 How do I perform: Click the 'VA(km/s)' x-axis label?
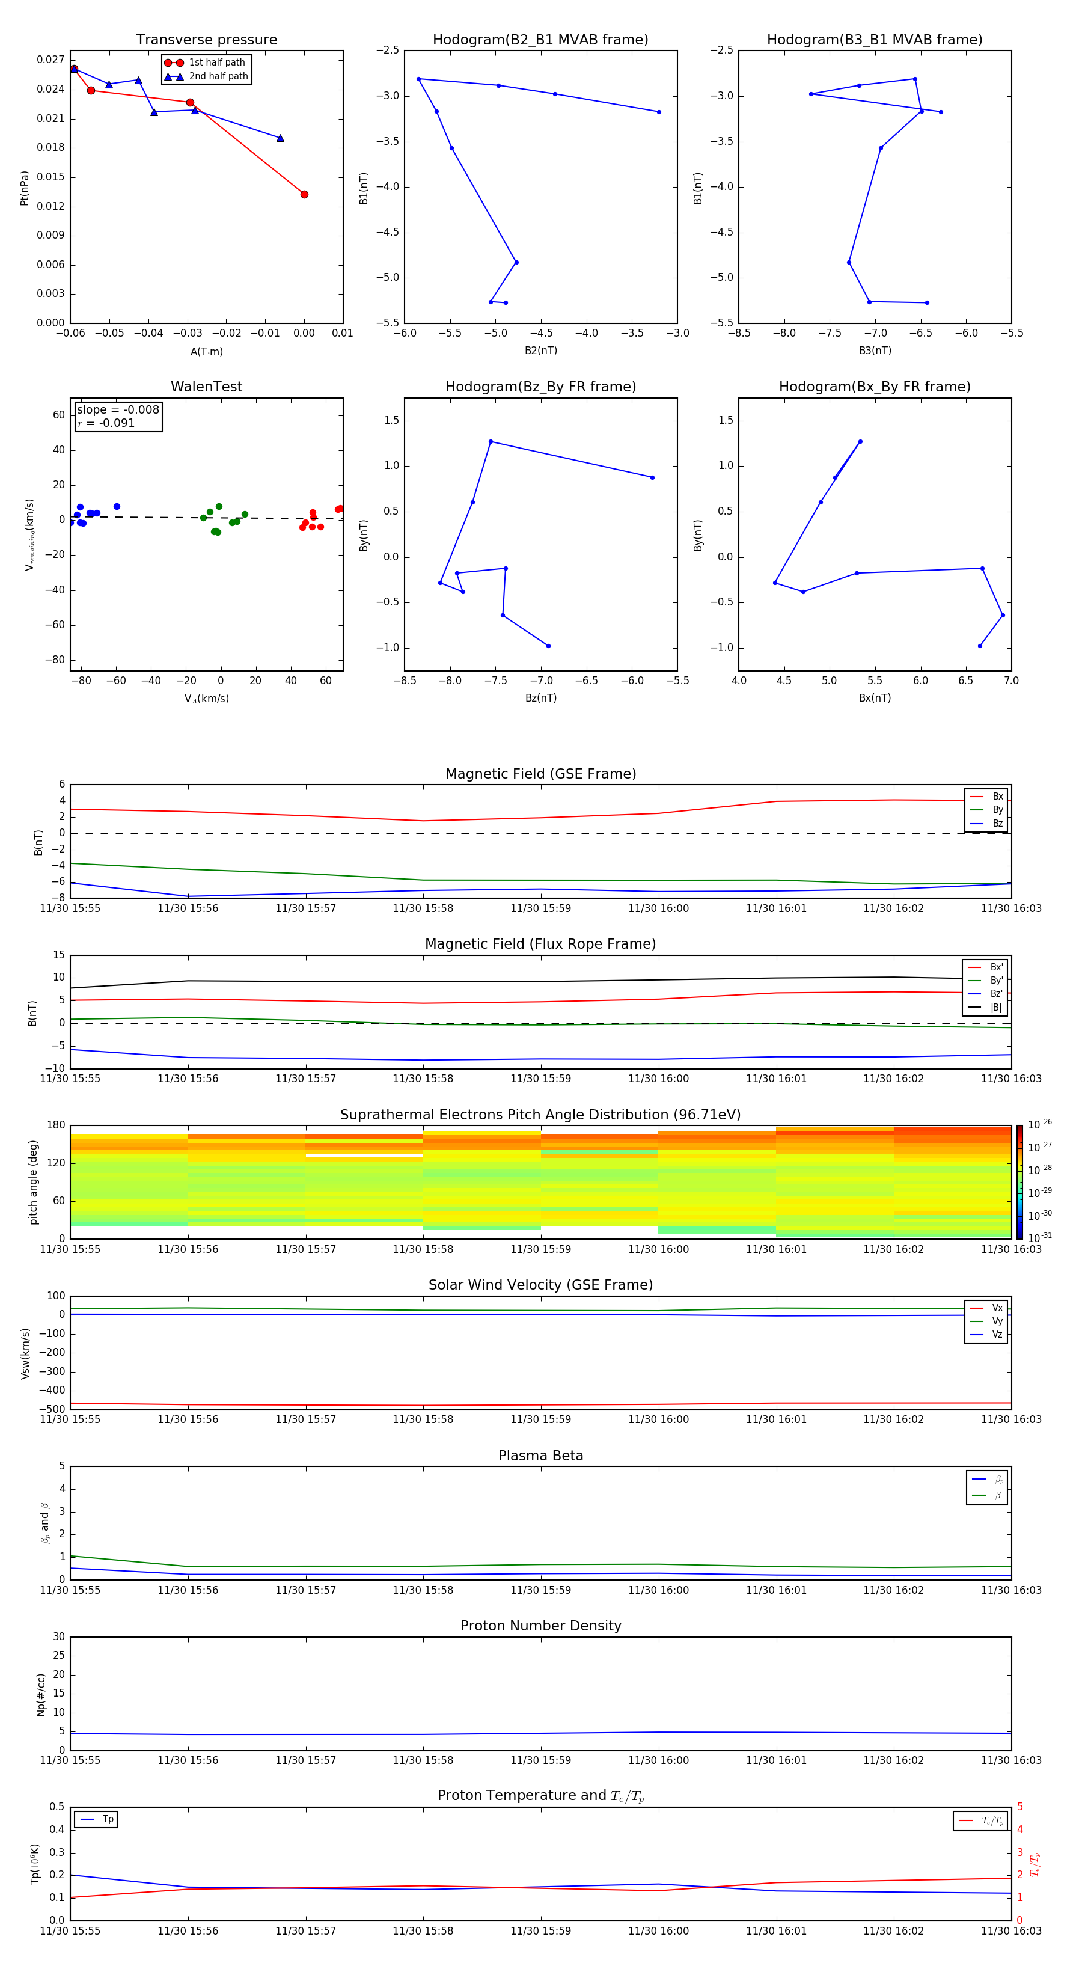(206, 699)
